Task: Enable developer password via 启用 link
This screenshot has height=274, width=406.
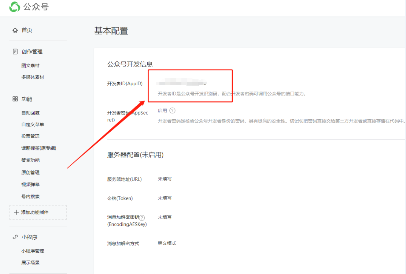Action: coord(162,110)
